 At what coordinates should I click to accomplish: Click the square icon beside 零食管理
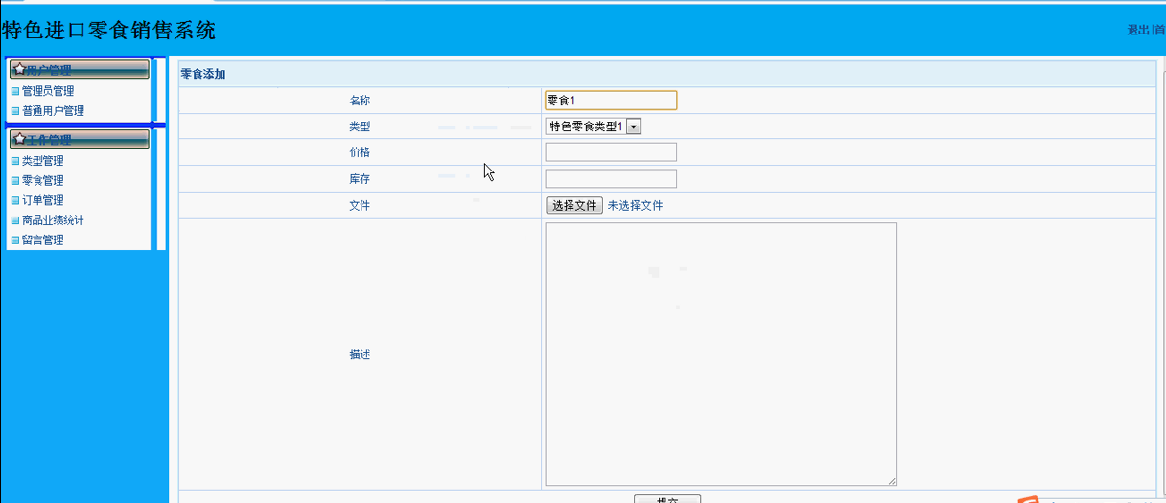coord(15,181)
